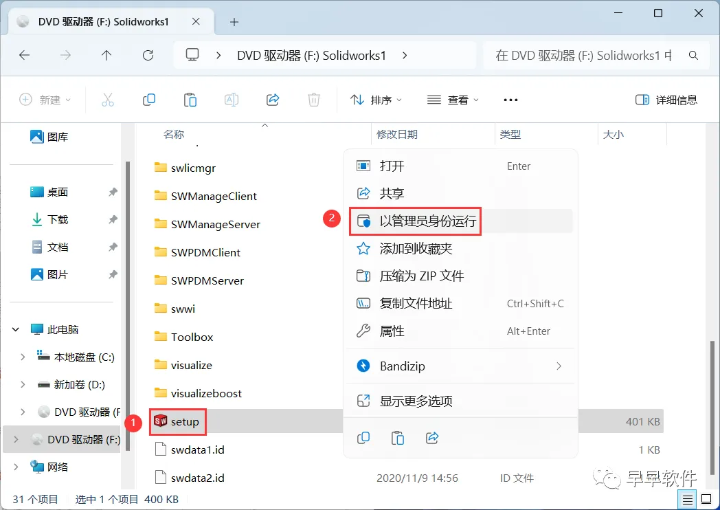Switch to details list view icon
720x510 pixels.
pos(688,500)
